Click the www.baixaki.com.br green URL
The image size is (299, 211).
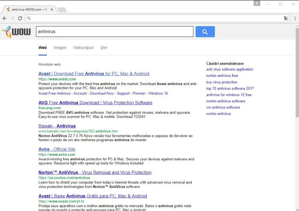coord(78,131)
